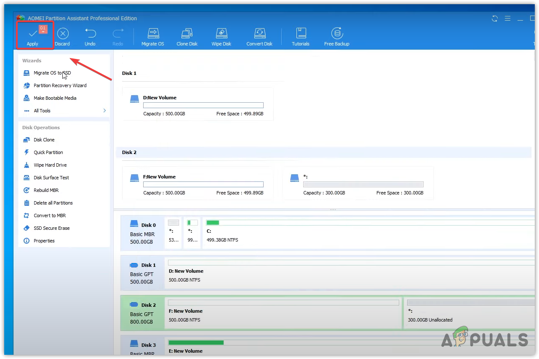
Task: Open the title bar menu icon
Action: pyautogui.click(x=507, y=19)
